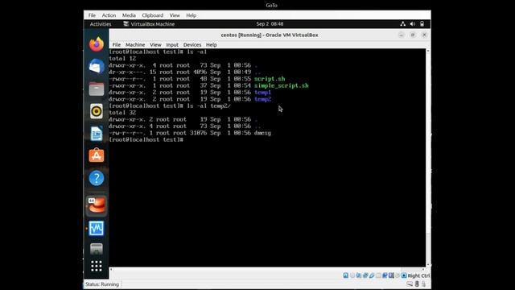The width and height of the screenshot is (515, 290).
Task: Click the optical disc status icon
Action: coord(352,275)
